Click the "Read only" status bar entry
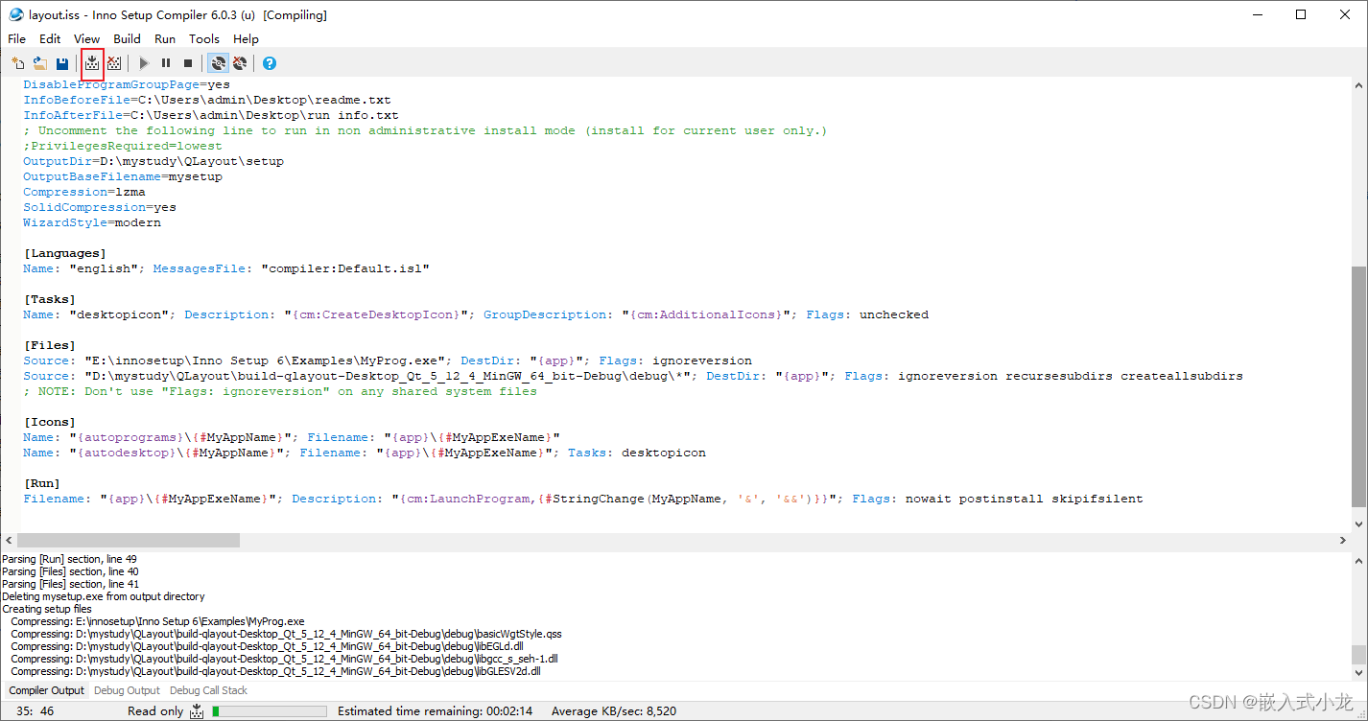The width and height of the screenshot is (1368, 721). pos(155,711)
